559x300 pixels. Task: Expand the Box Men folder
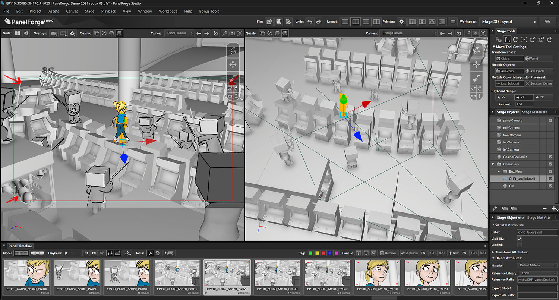coord(499,171)
